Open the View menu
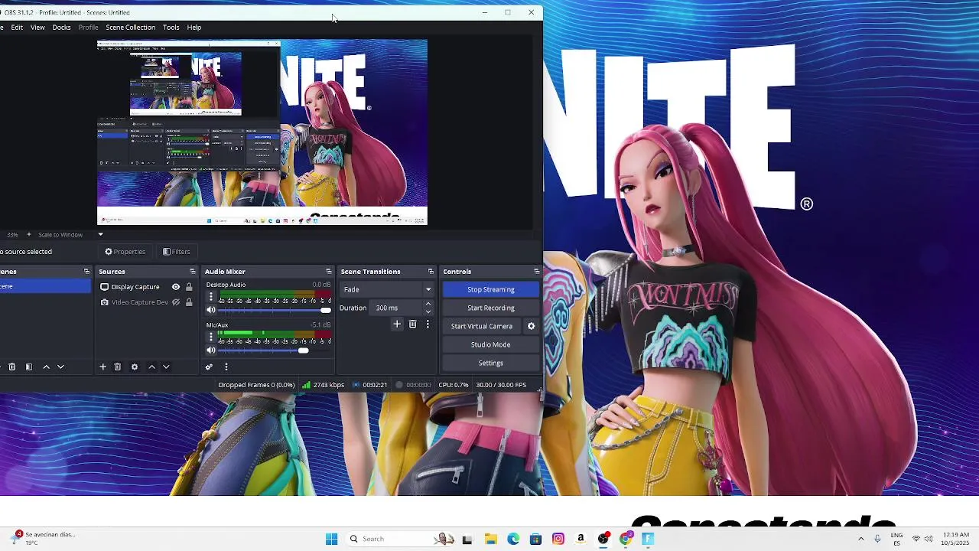The width and height of the screenshot is (979, 551). (37, 28)
